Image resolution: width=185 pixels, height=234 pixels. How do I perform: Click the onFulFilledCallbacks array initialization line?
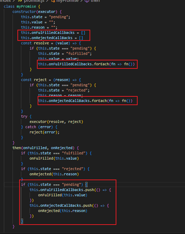53,33
